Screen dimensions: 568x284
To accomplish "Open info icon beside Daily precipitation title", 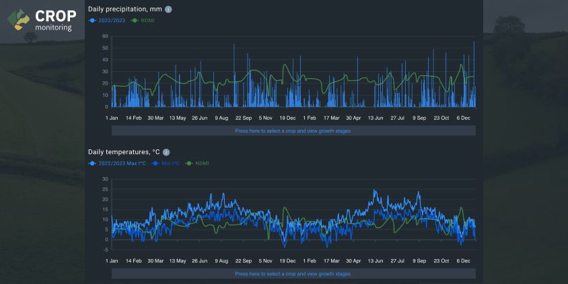I will (168, 9).
